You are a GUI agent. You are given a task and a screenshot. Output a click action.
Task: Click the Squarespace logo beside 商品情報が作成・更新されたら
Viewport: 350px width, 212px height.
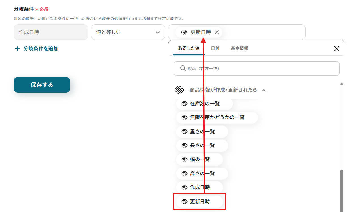pyautogui.click(x=179, y=90)
